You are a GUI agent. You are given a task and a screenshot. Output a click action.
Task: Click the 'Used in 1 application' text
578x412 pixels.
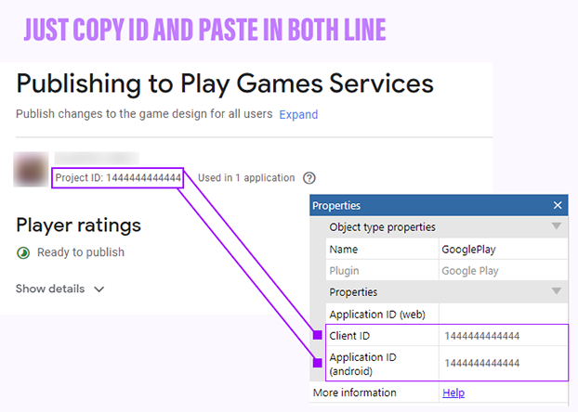point(246,178)
